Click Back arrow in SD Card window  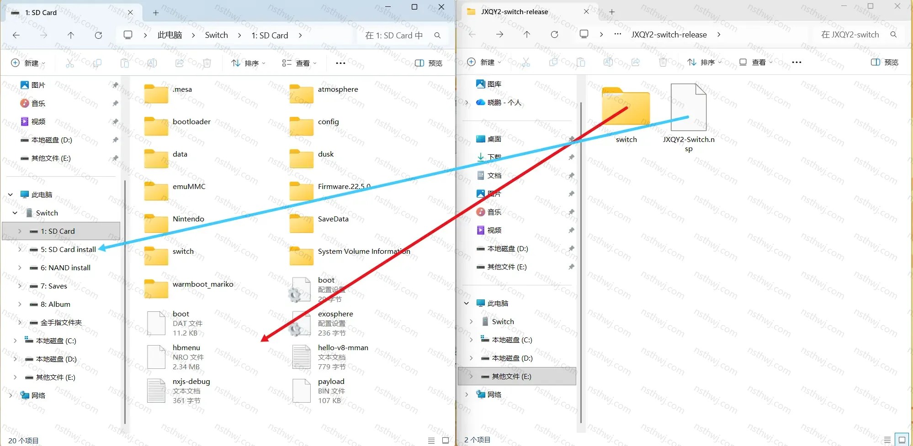pos(16,35)
